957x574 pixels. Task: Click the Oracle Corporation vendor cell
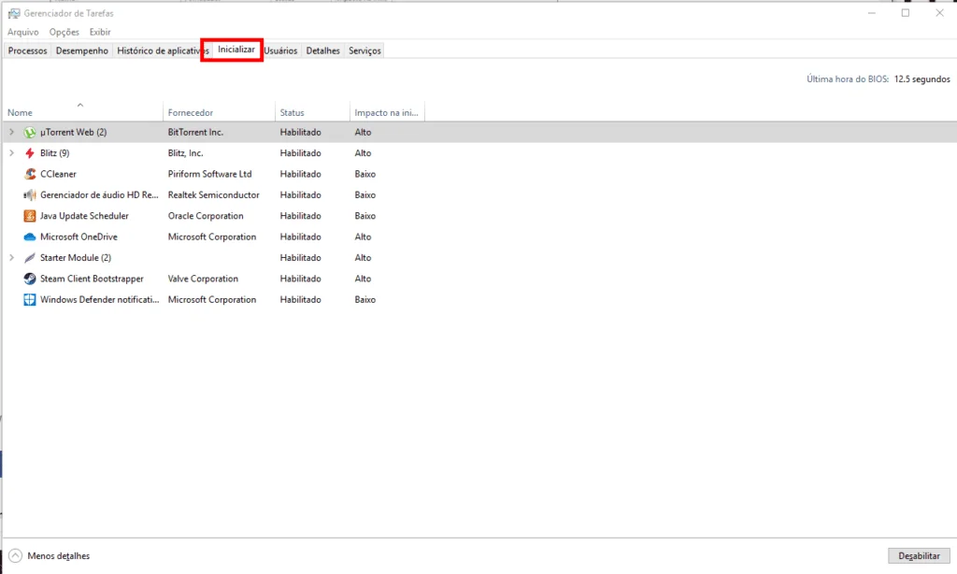point(206,216)
